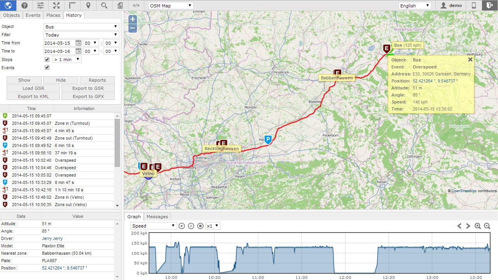
Task: Open the magnifier search tool
Action: [x=104, y=5]
